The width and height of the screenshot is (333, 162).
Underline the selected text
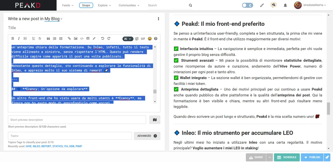(34, 39)
